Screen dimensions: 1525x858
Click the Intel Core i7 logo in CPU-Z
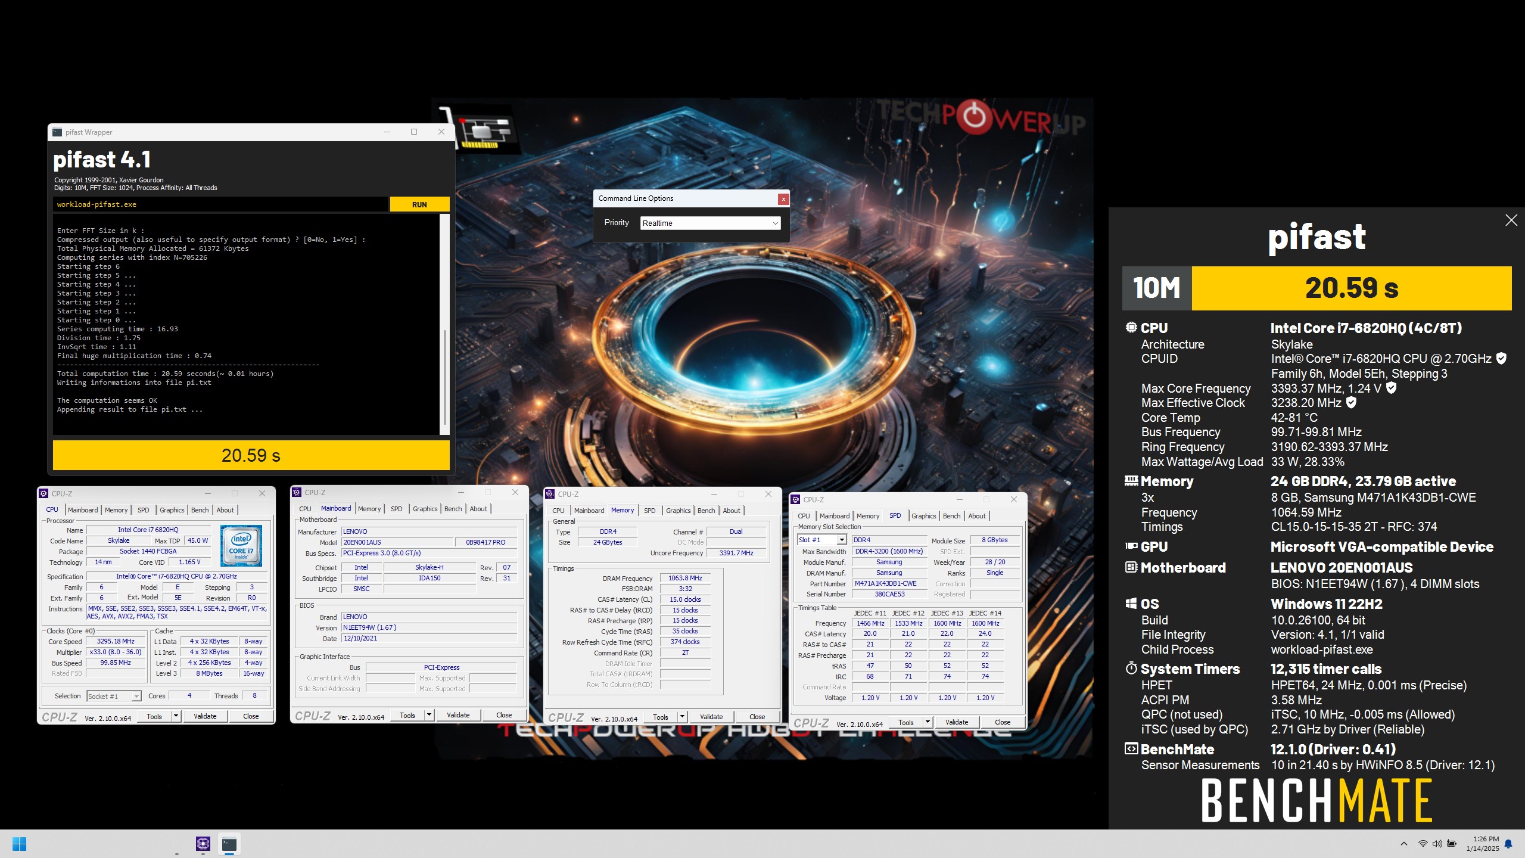point(241,546)
